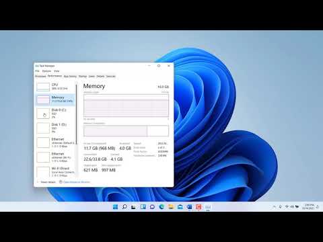Viewport: 323px width, 242px height.
Task: Open taskbar Search
Action: pos(124,207)
